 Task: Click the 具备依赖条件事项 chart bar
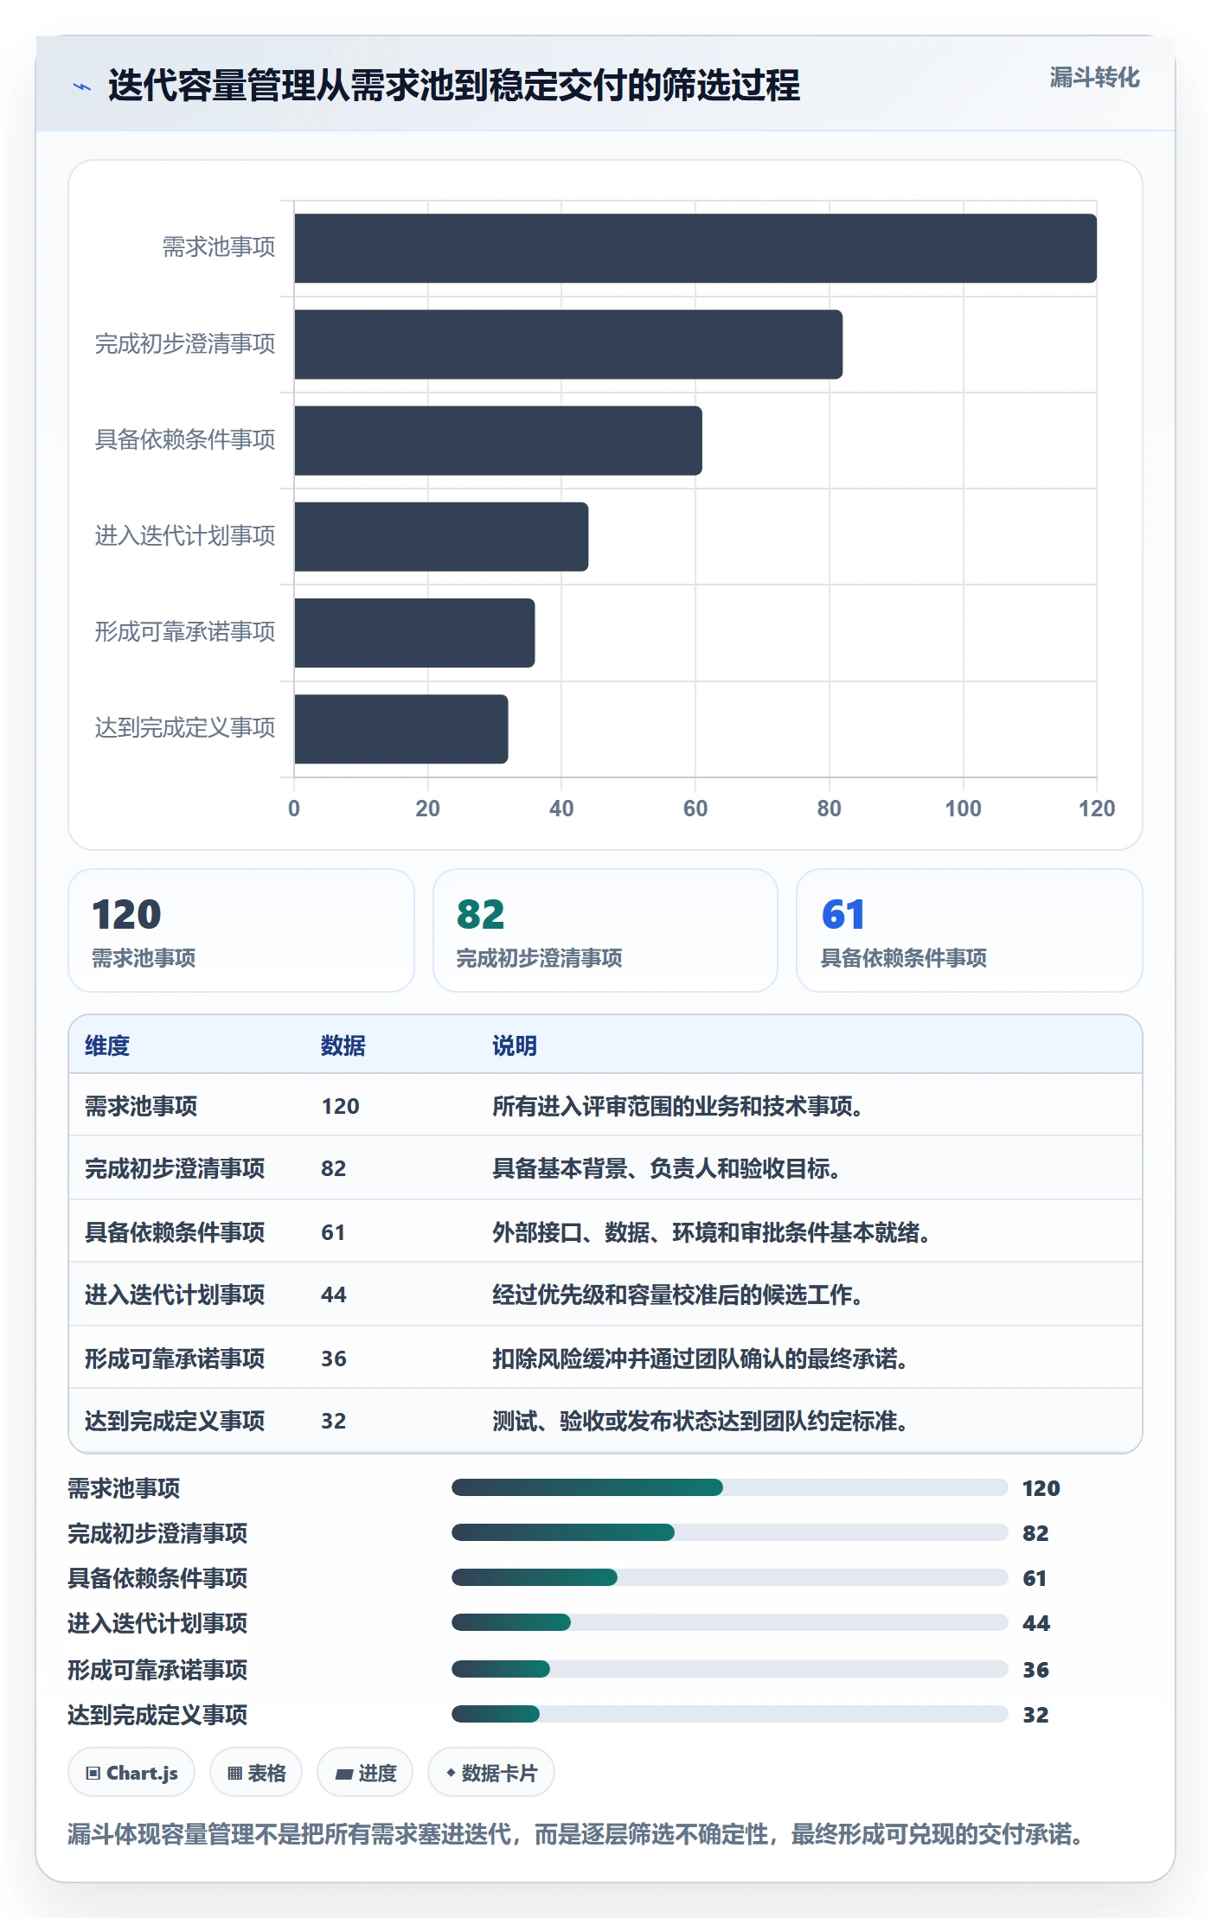(498, 440)
